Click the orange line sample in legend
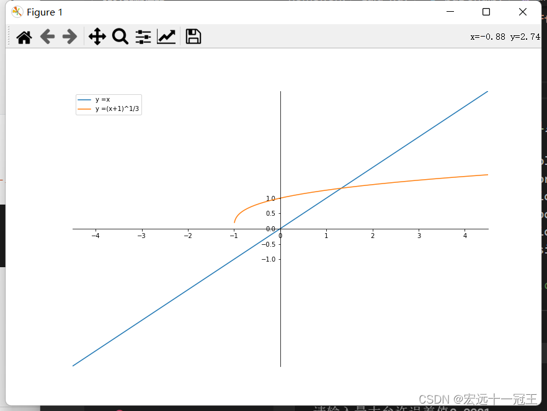 84,109
